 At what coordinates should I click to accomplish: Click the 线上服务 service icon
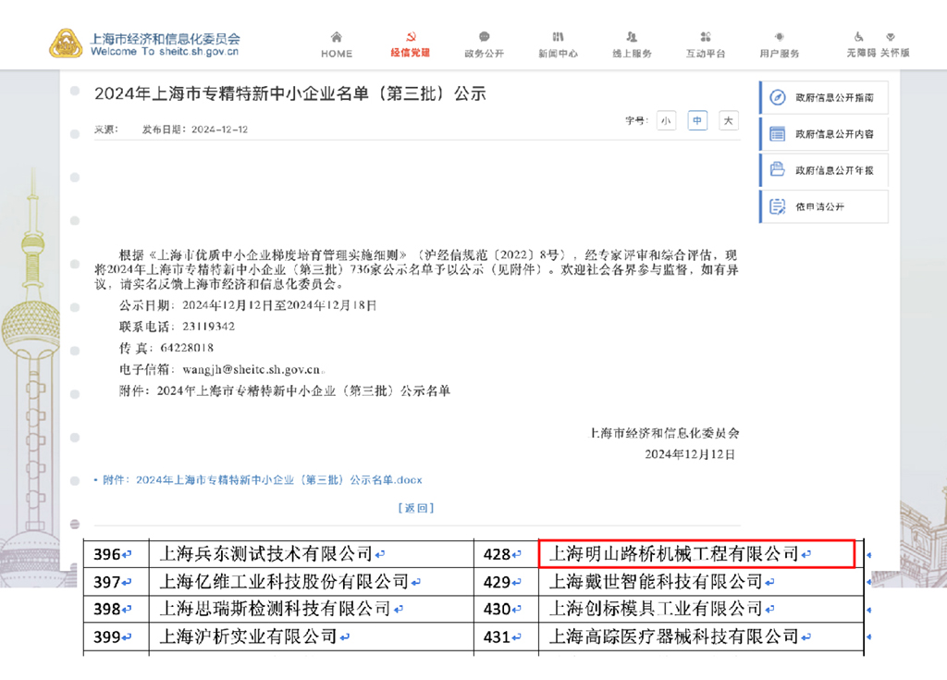(631, 37)
